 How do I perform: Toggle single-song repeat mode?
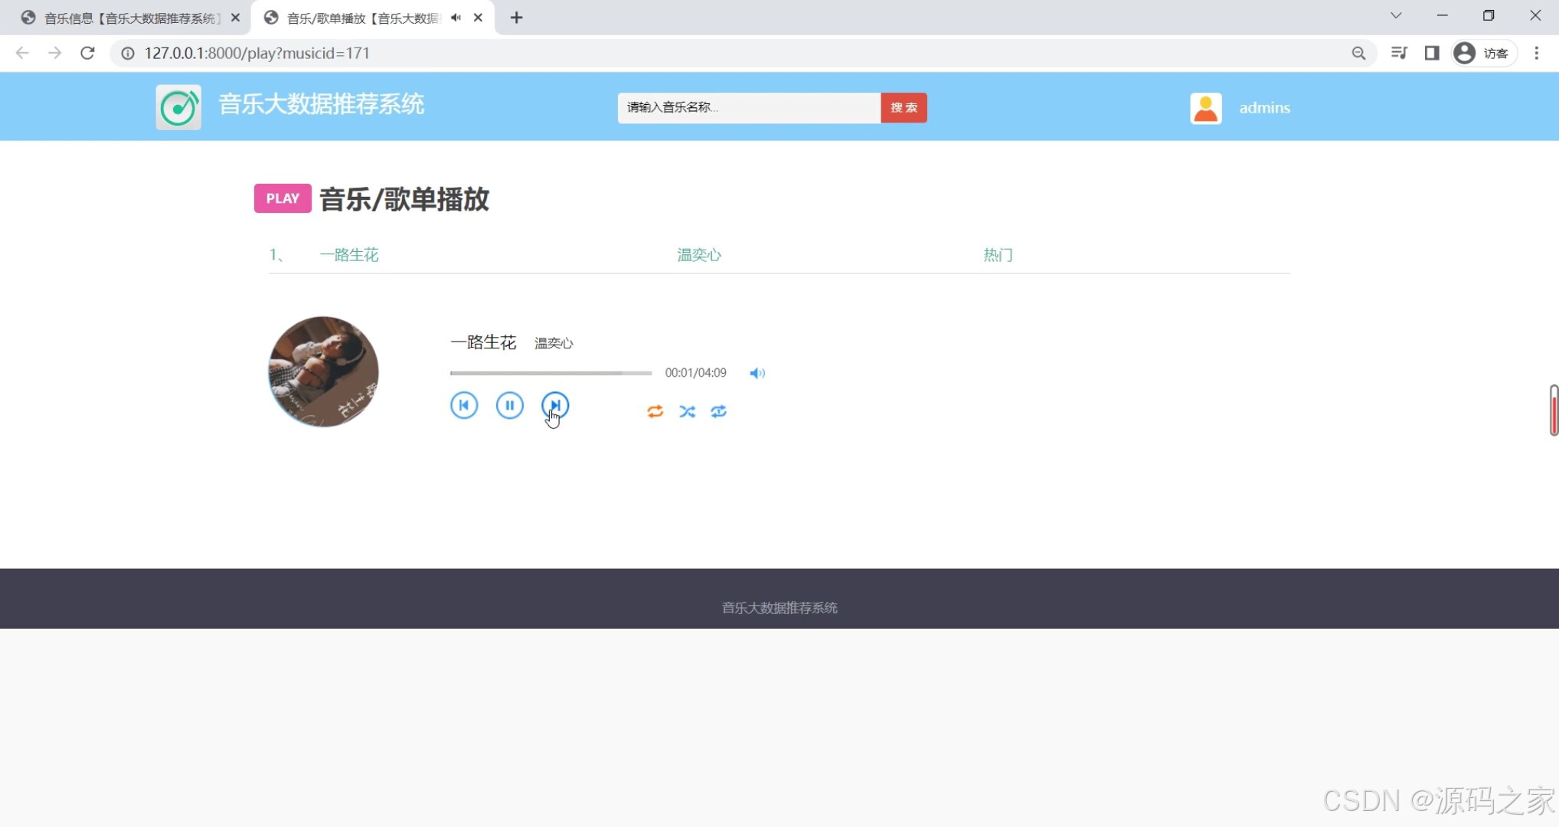pos(718,411)
